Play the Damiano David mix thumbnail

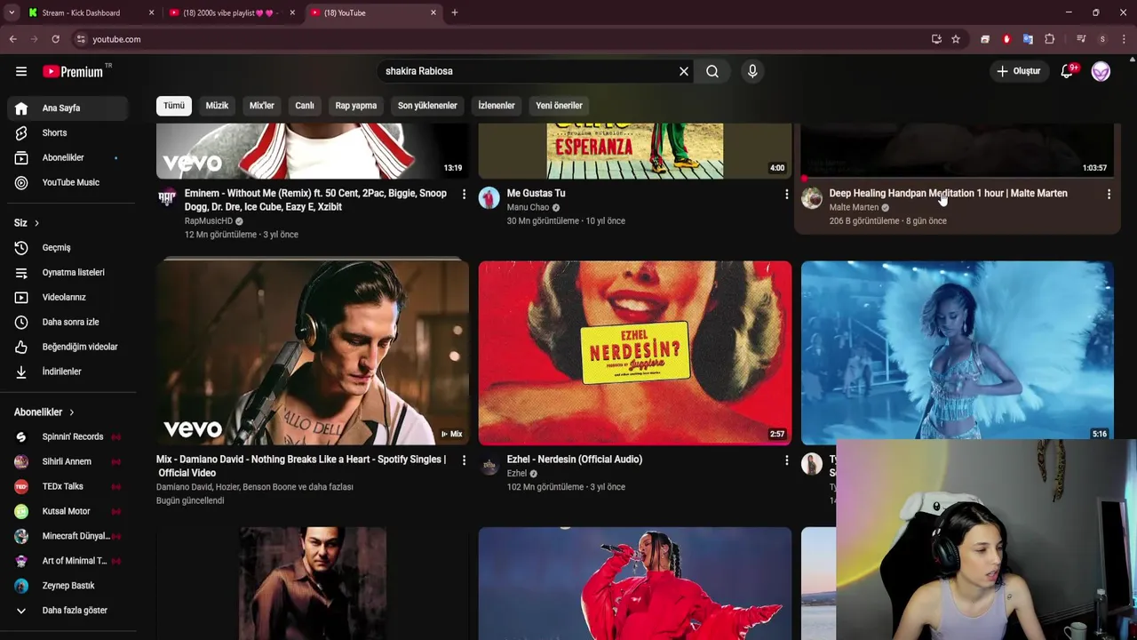313,353
